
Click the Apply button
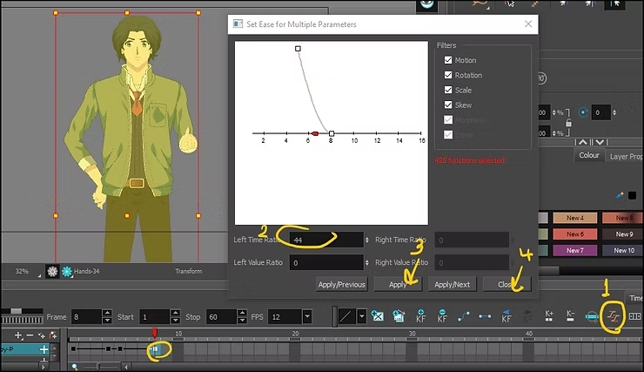[398, 285]
